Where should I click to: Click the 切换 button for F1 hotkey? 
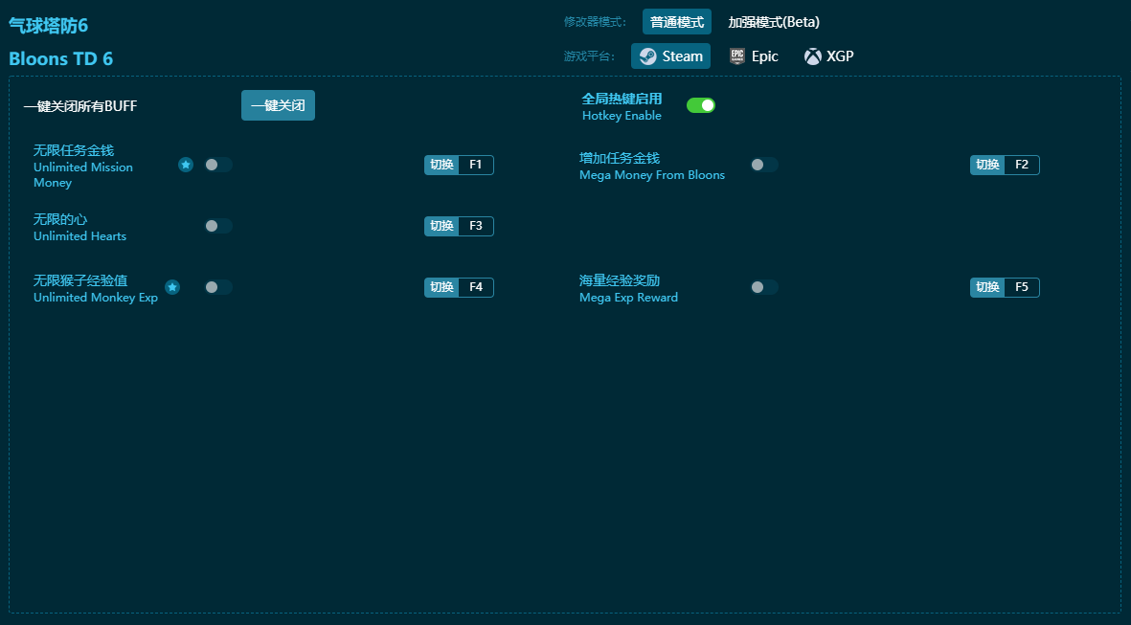[441, 165]
